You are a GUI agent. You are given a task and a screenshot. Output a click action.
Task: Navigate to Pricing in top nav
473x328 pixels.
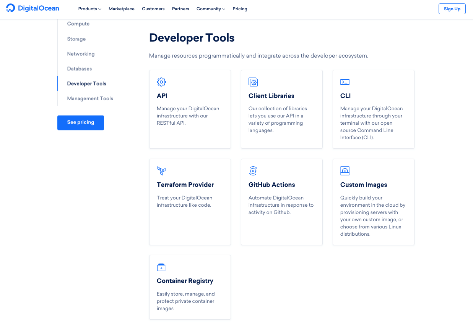(x=240, y=9)
